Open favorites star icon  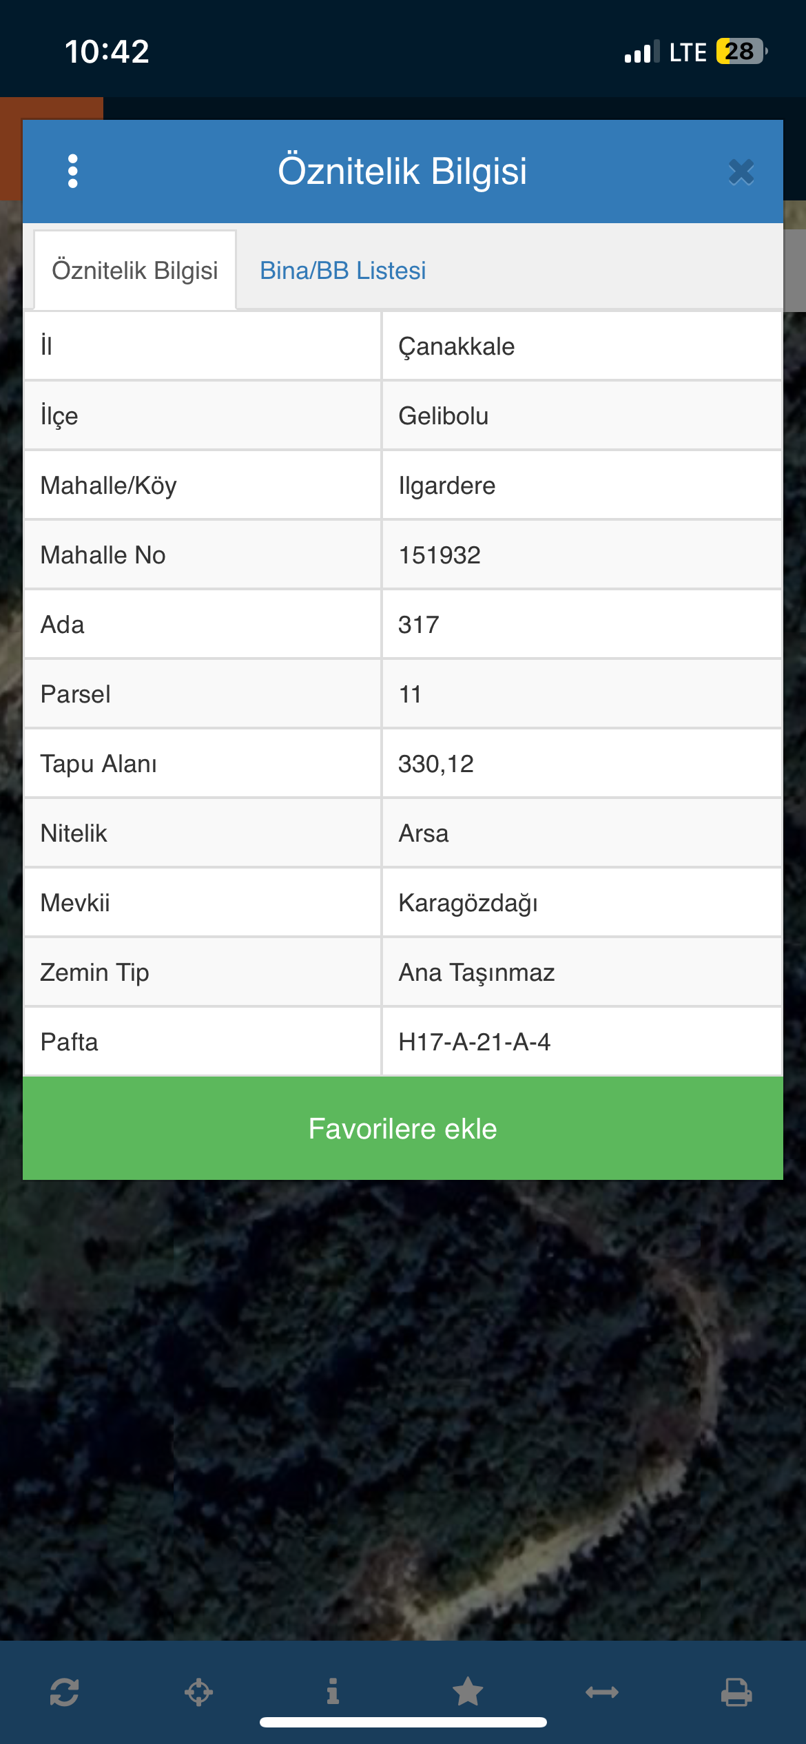(468, 1692)
